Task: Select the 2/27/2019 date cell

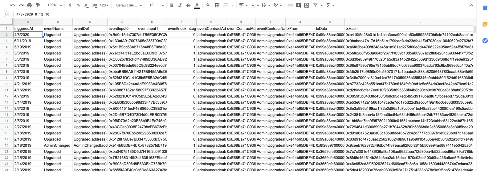Action: click(x=28, y=127)
